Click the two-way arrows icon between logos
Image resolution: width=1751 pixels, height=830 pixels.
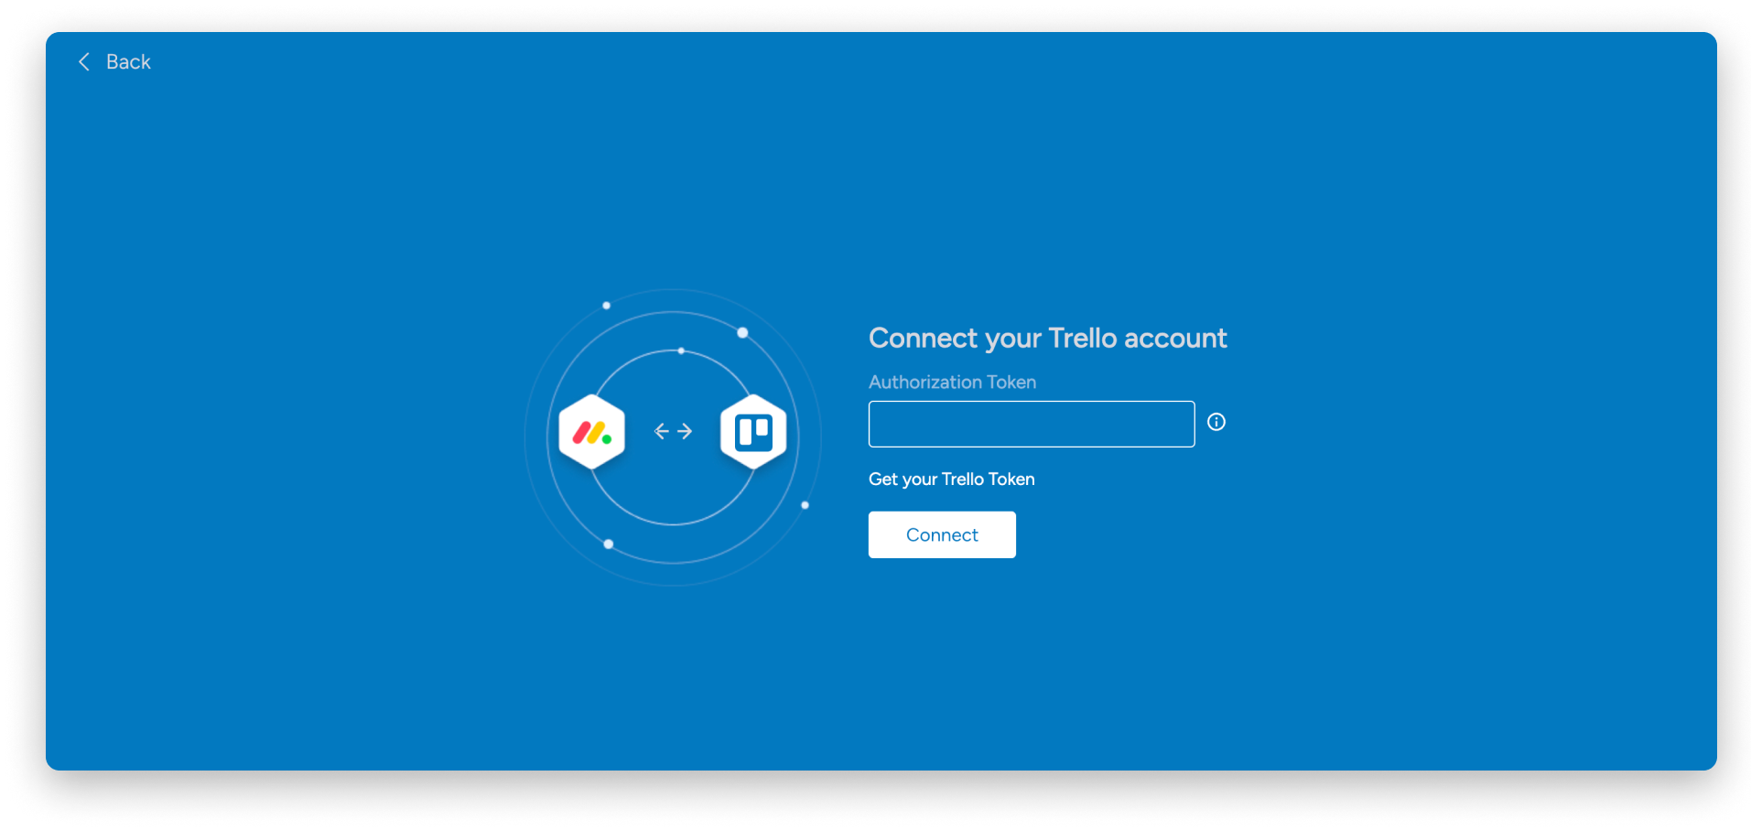[673, 431]
